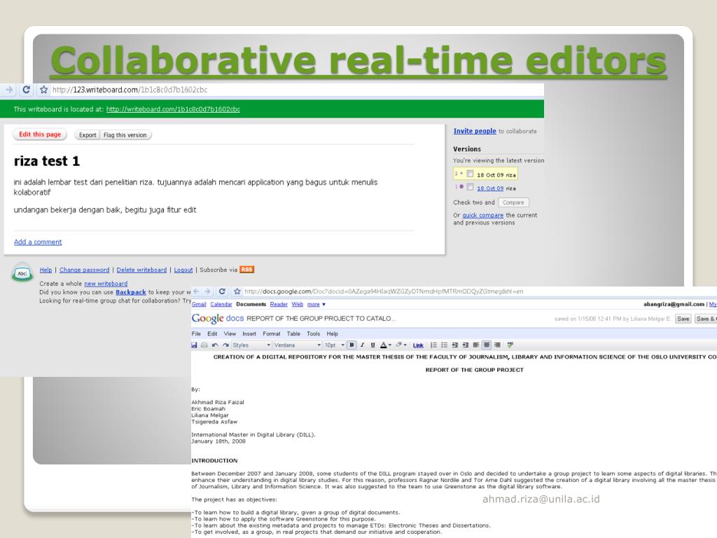This screenshot has width=717, height=538.
Task: Click the 'Delete writeboard' link
Action: click(x=141, y=270)
